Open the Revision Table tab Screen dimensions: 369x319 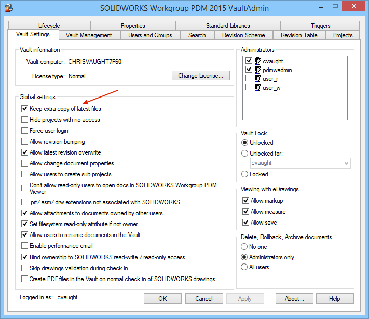pos(299,35)
